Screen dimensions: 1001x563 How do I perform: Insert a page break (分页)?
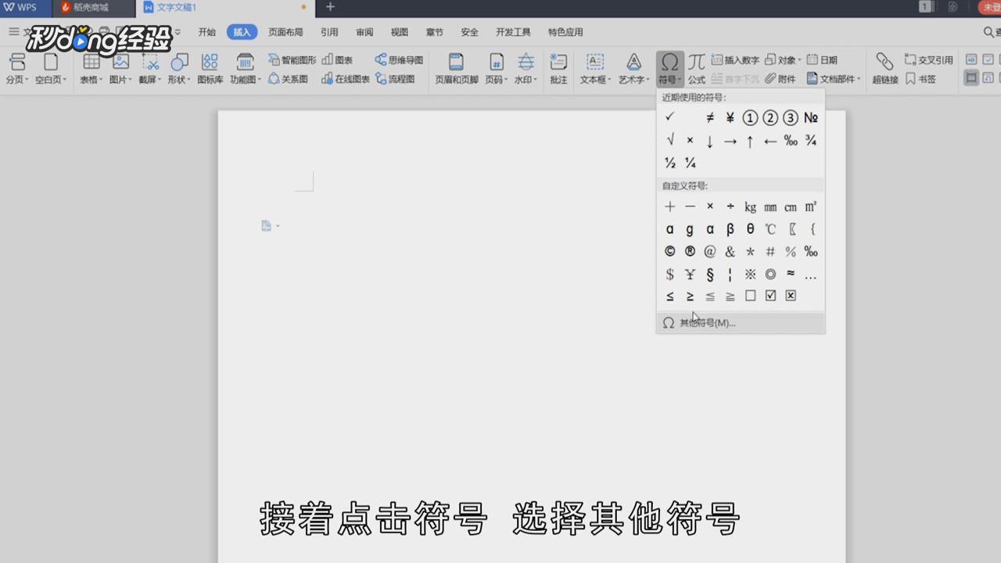tap(16, 69)
